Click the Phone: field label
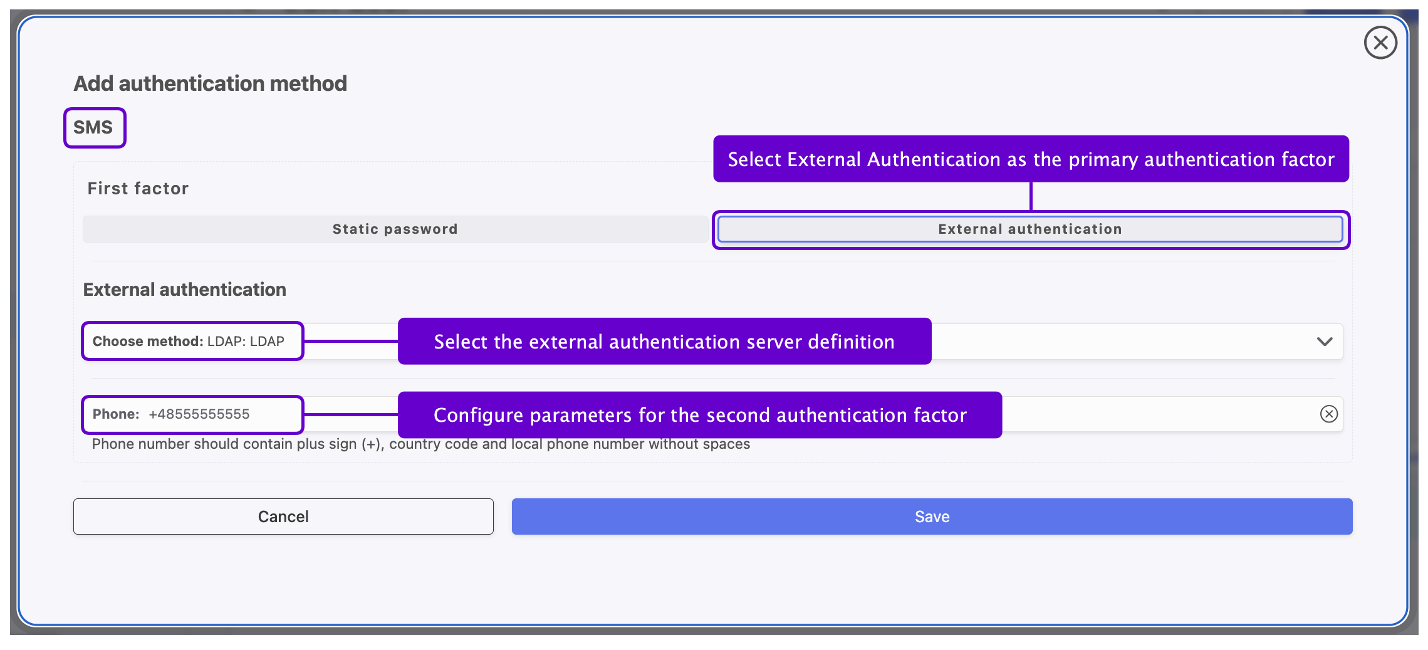The image size is (1428, 650). tap(116, 414)
